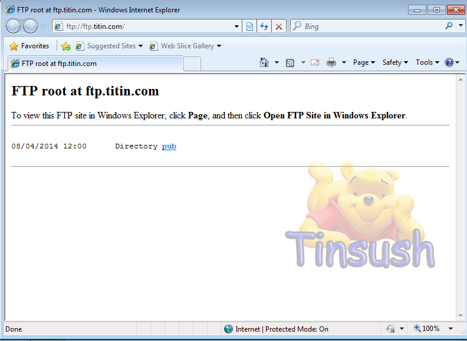Click the scrollbar down arrow
The image size is (467, 341).
coord(461,316)
